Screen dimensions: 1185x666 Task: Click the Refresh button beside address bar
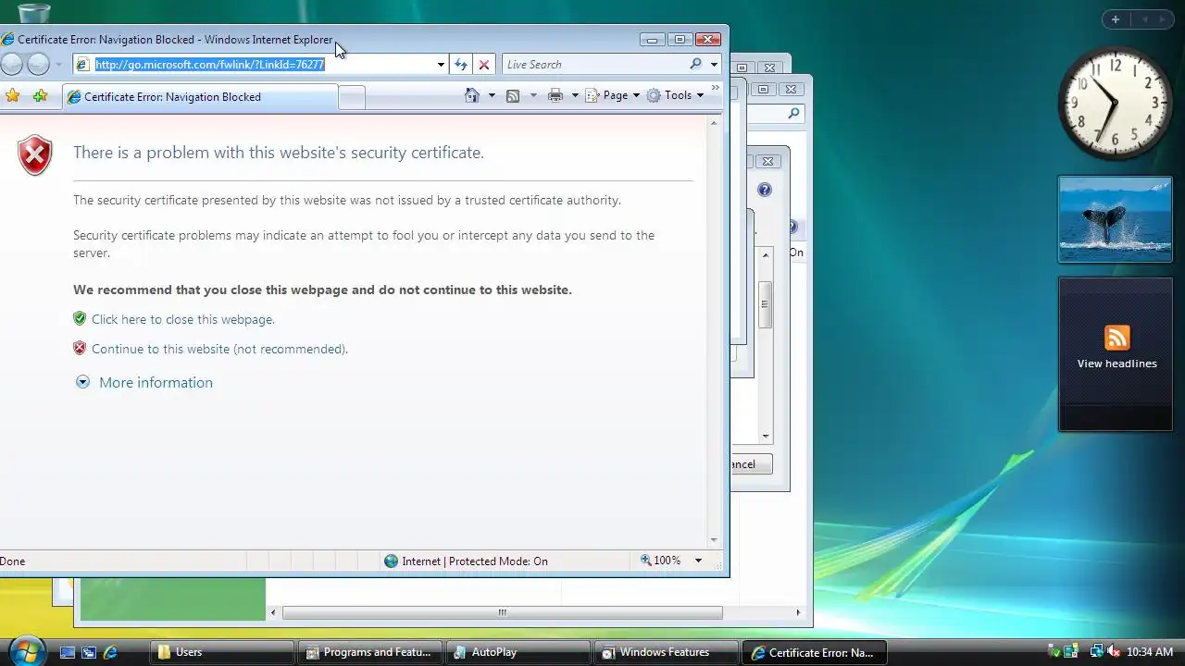tap(461, 65)
